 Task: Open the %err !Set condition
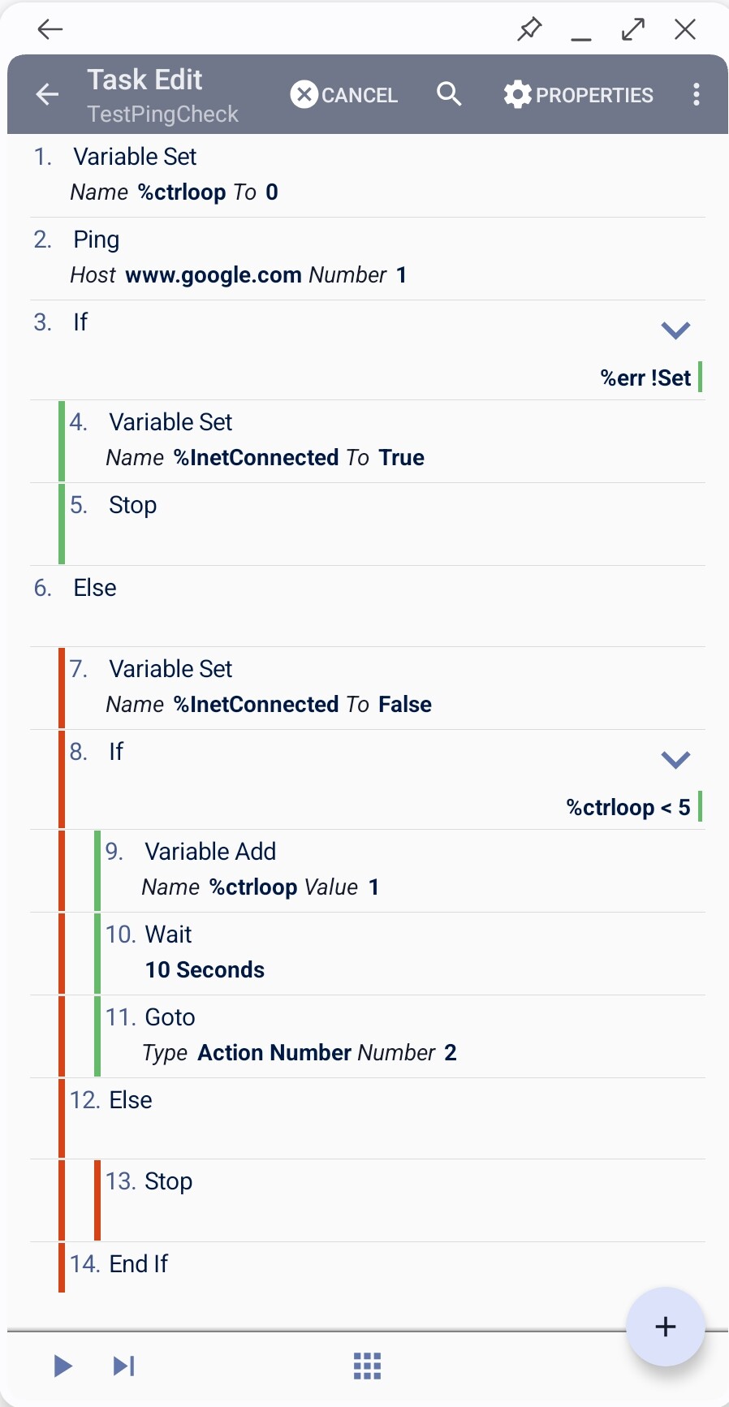(645, 378)
